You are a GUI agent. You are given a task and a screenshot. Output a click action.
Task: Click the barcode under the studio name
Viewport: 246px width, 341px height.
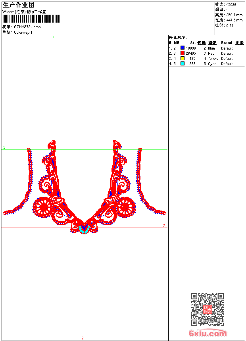(x=31, y=19)
